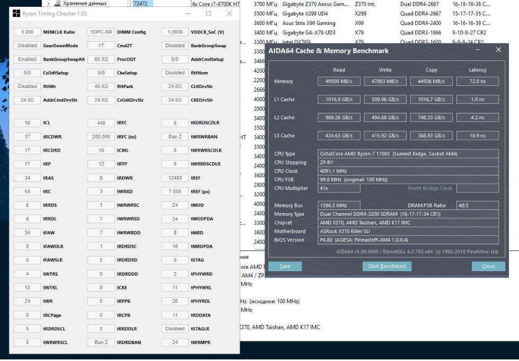519x361 pixels.
Task: Click the empty North Bridge Clock field
Action: click(x=478, y=188)
